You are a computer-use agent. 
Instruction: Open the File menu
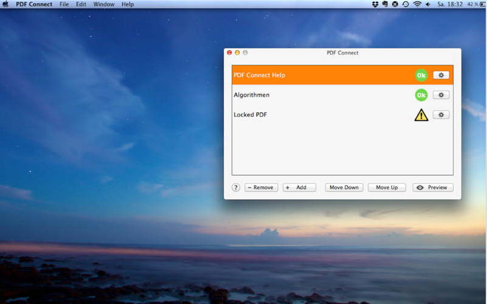coord(64,4)
